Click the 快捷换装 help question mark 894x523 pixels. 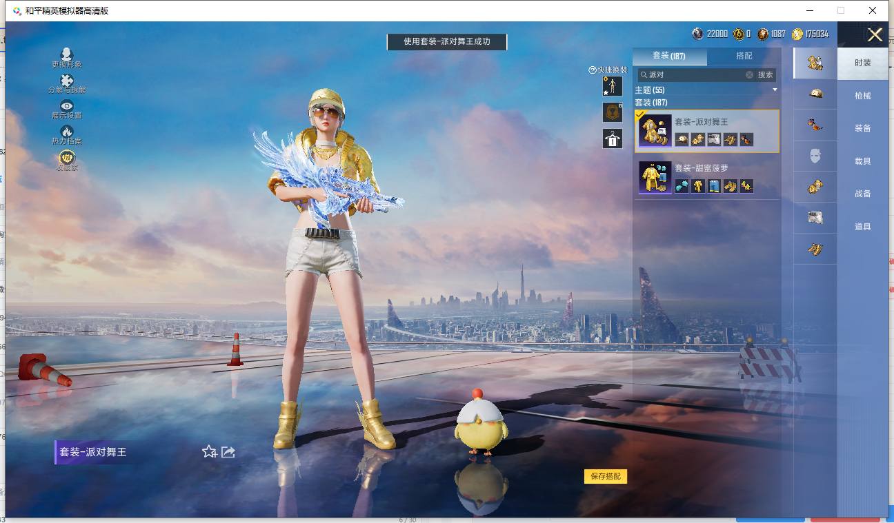pyautogui.click(x=592, y=70)
